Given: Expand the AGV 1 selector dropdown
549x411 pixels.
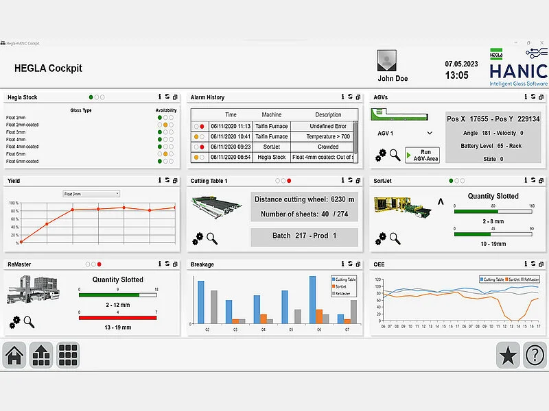Looking at the screenshot, I should coord(430,133).
